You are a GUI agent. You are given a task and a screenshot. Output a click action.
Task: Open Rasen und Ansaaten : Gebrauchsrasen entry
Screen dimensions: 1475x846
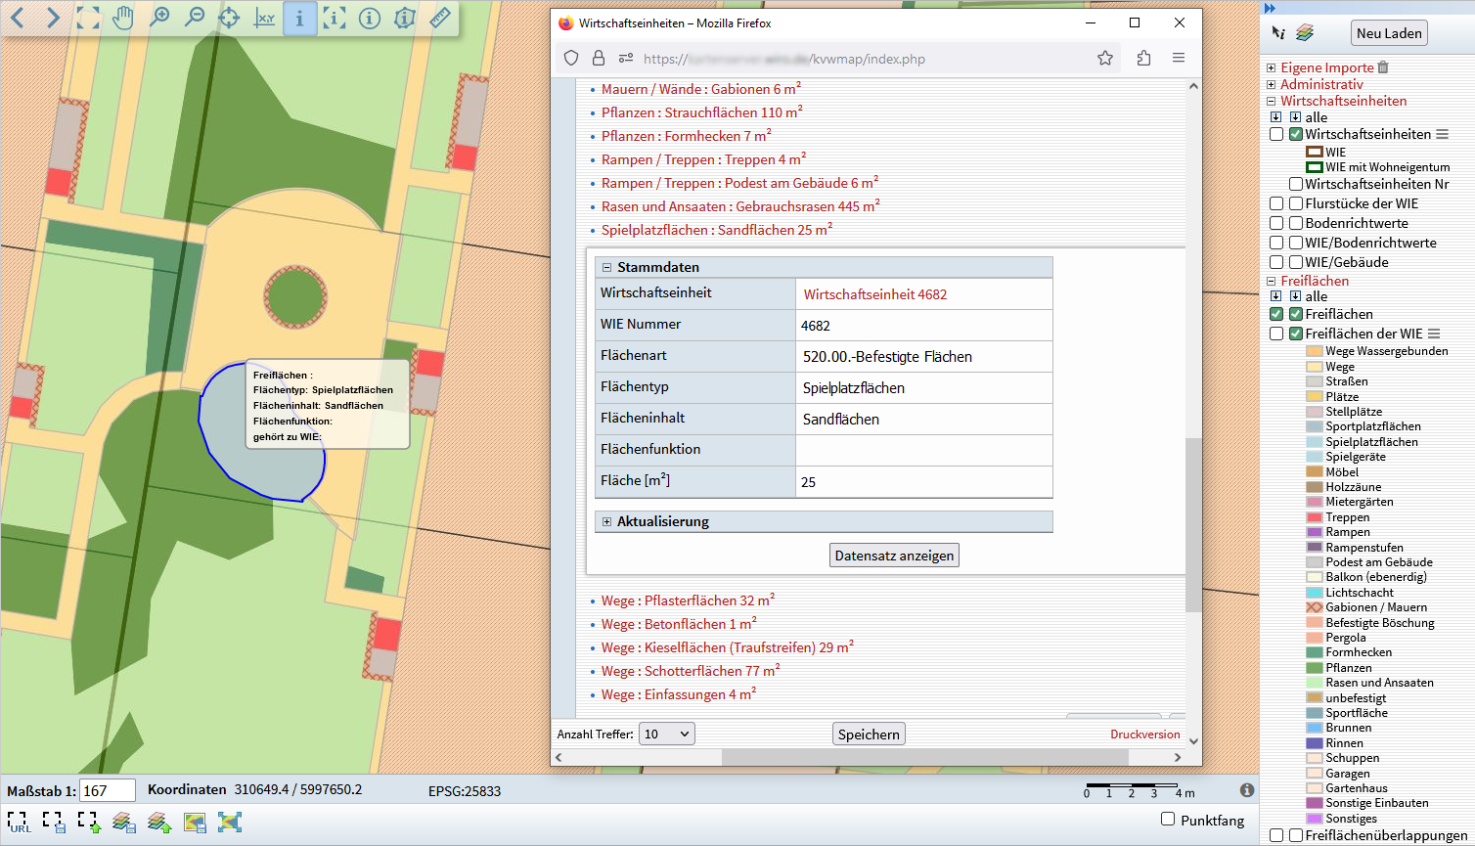(x=740, y=206)
